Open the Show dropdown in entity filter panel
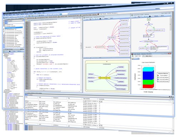The width and height of the screenshot is (177, 140). 15,21
